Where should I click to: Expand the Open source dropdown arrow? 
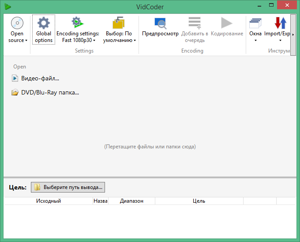pos(26,40)
